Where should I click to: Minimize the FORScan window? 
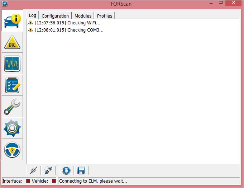[211, 3]
